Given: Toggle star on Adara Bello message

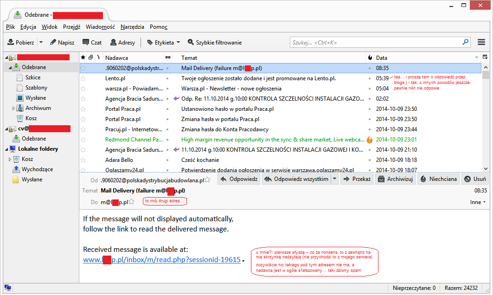Looking at the screenshot, I should pyautogui.click(x=83, y=160).
